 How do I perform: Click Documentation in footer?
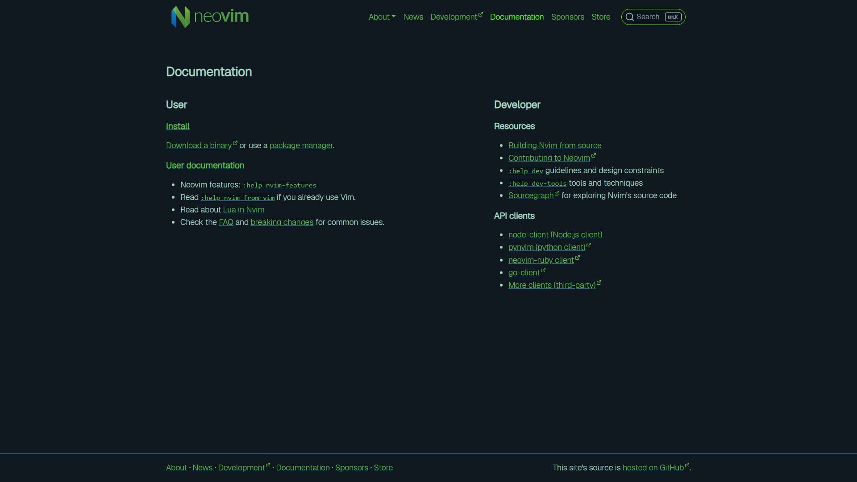pos(303,468)
